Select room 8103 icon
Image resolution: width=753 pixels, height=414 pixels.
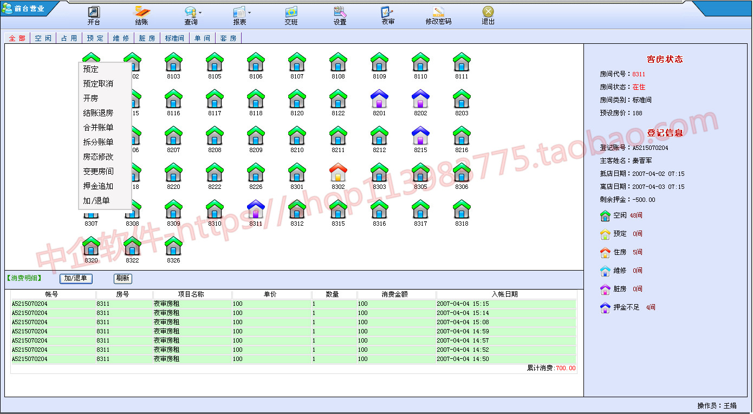[x=173, y=62]
